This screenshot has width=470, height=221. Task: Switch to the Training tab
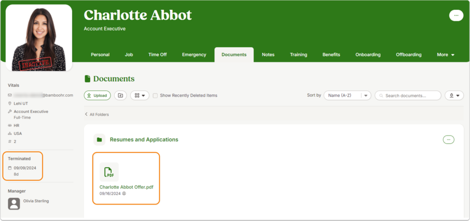[298, 55]
